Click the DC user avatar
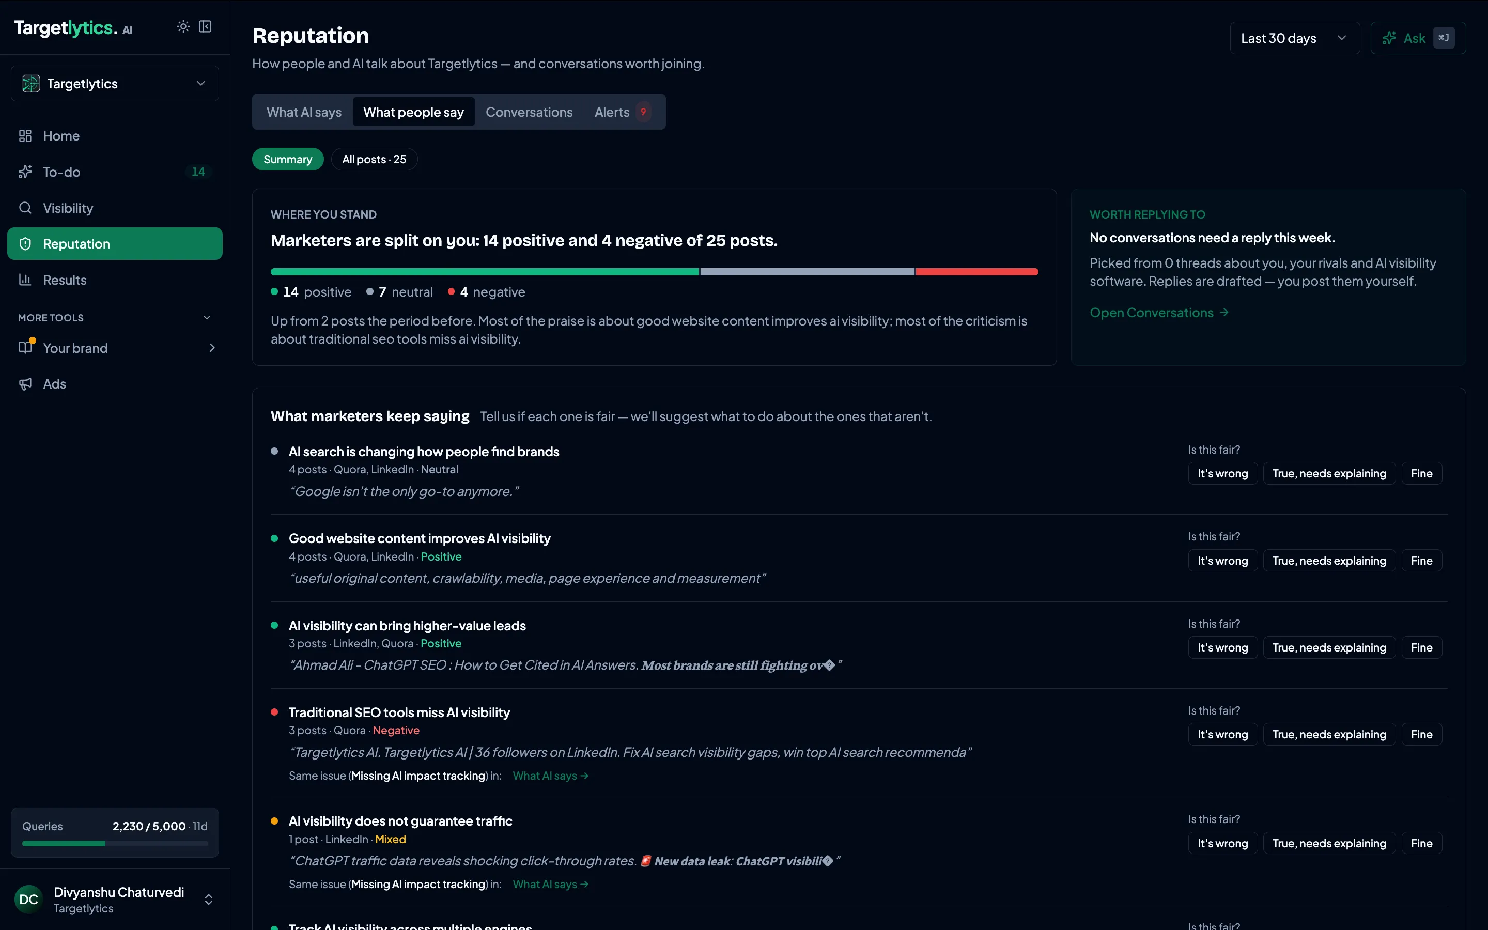Viewport: 1488px width, 930px height. point(29,899)
